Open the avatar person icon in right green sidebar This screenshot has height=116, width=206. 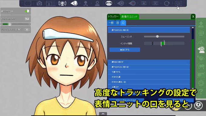coord(201,25)
